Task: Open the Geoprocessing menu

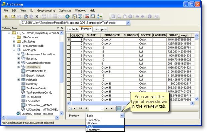Action: pyautogui.click(x=46, y=11)
